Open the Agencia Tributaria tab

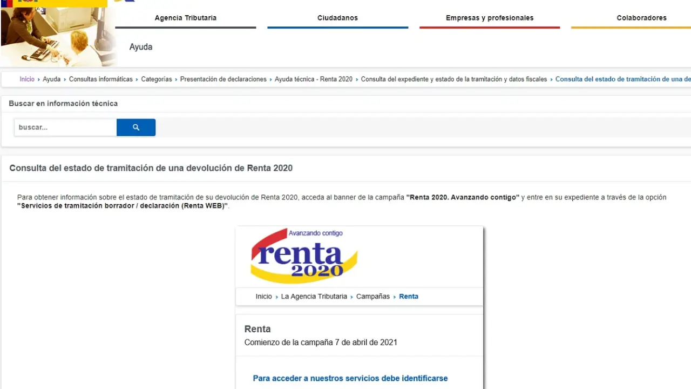point(185,18)
